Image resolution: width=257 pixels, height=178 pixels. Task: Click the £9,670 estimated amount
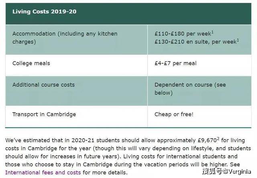207,140
